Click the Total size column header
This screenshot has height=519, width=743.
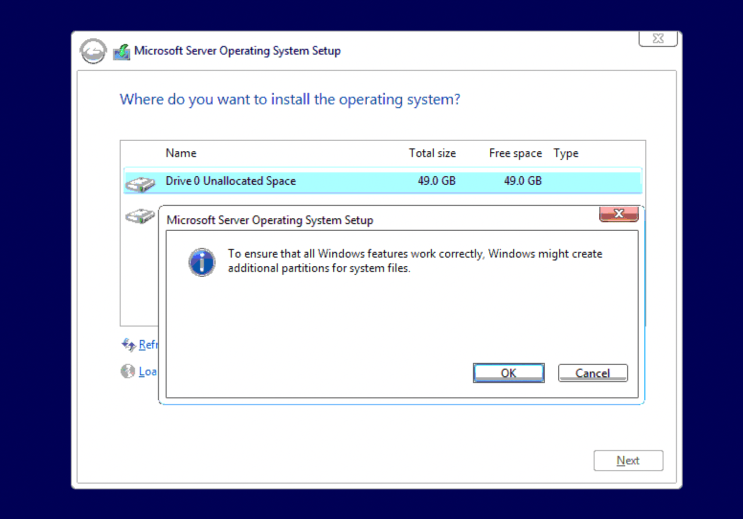432,153
